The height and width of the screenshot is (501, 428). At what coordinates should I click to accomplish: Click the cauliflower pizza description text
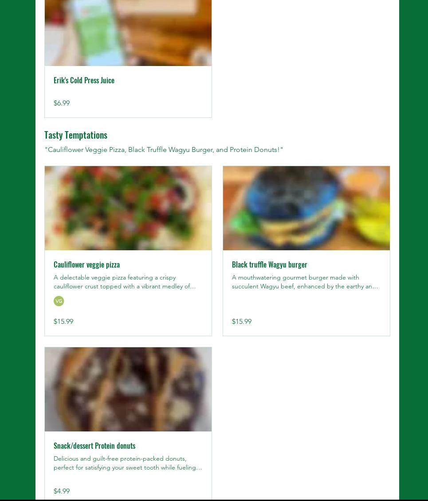click(125, 282)
